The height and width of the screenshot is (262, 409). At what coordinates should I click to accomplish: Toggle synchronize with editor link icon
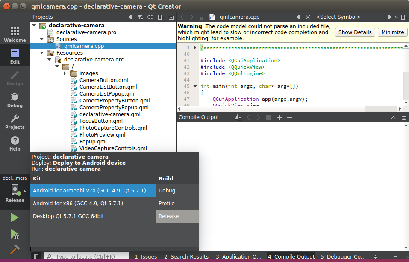[150, 17]
